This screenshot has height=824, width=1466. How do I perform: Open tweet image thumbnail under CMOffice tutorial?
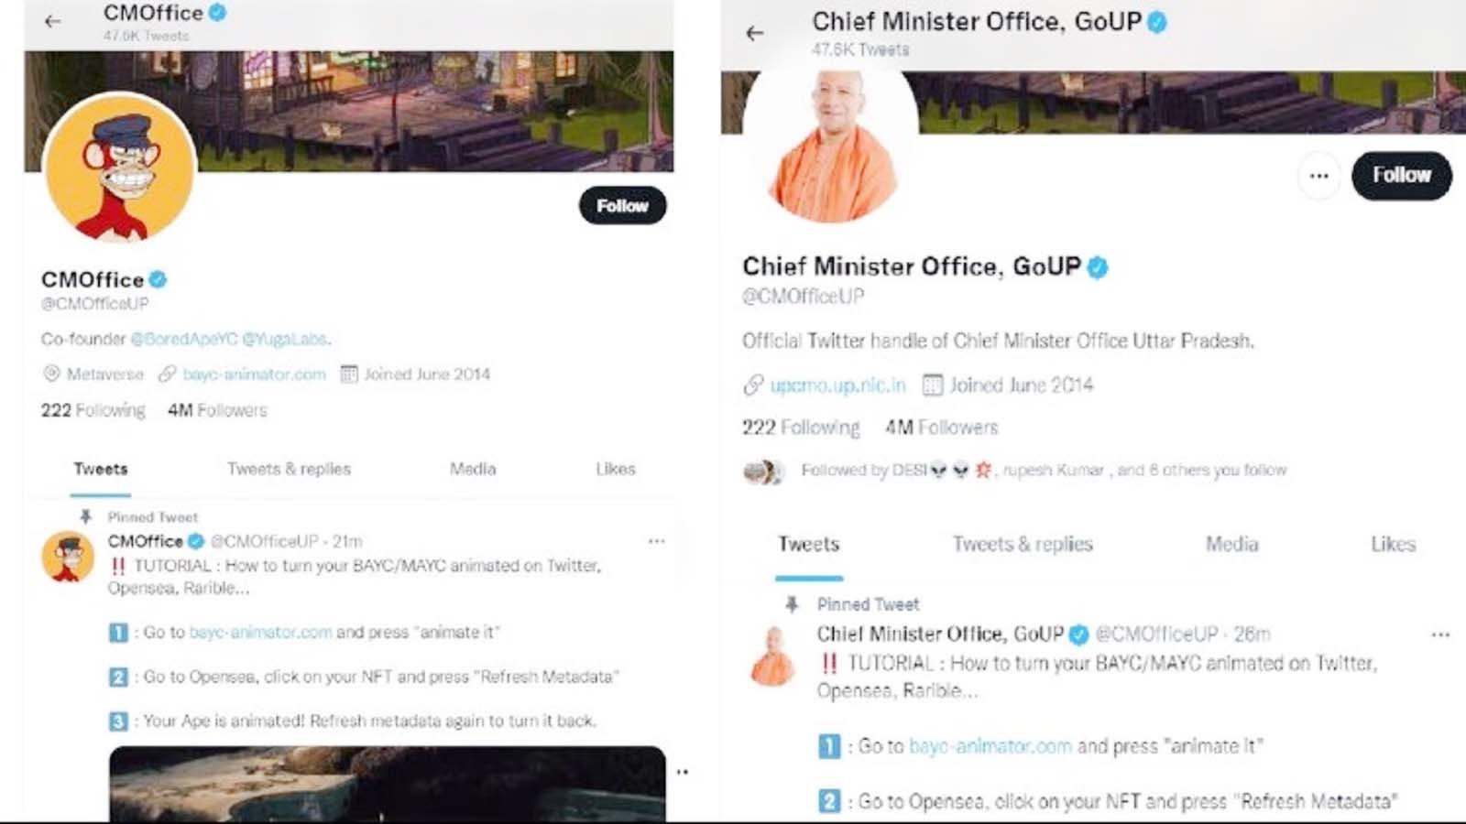tap(388, 784)
